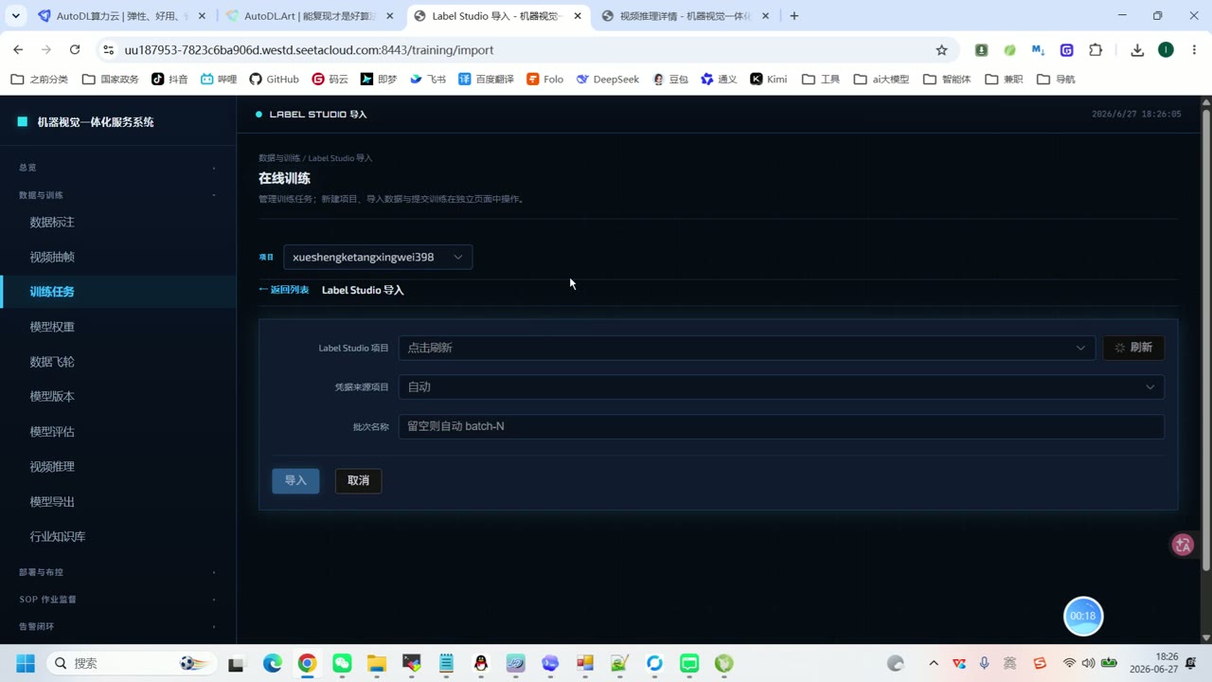Image resolution: width=1212 pixels, height=682 pixels.
Task: Open the 国家政务 bookmark folder
Action: [110, 80]
